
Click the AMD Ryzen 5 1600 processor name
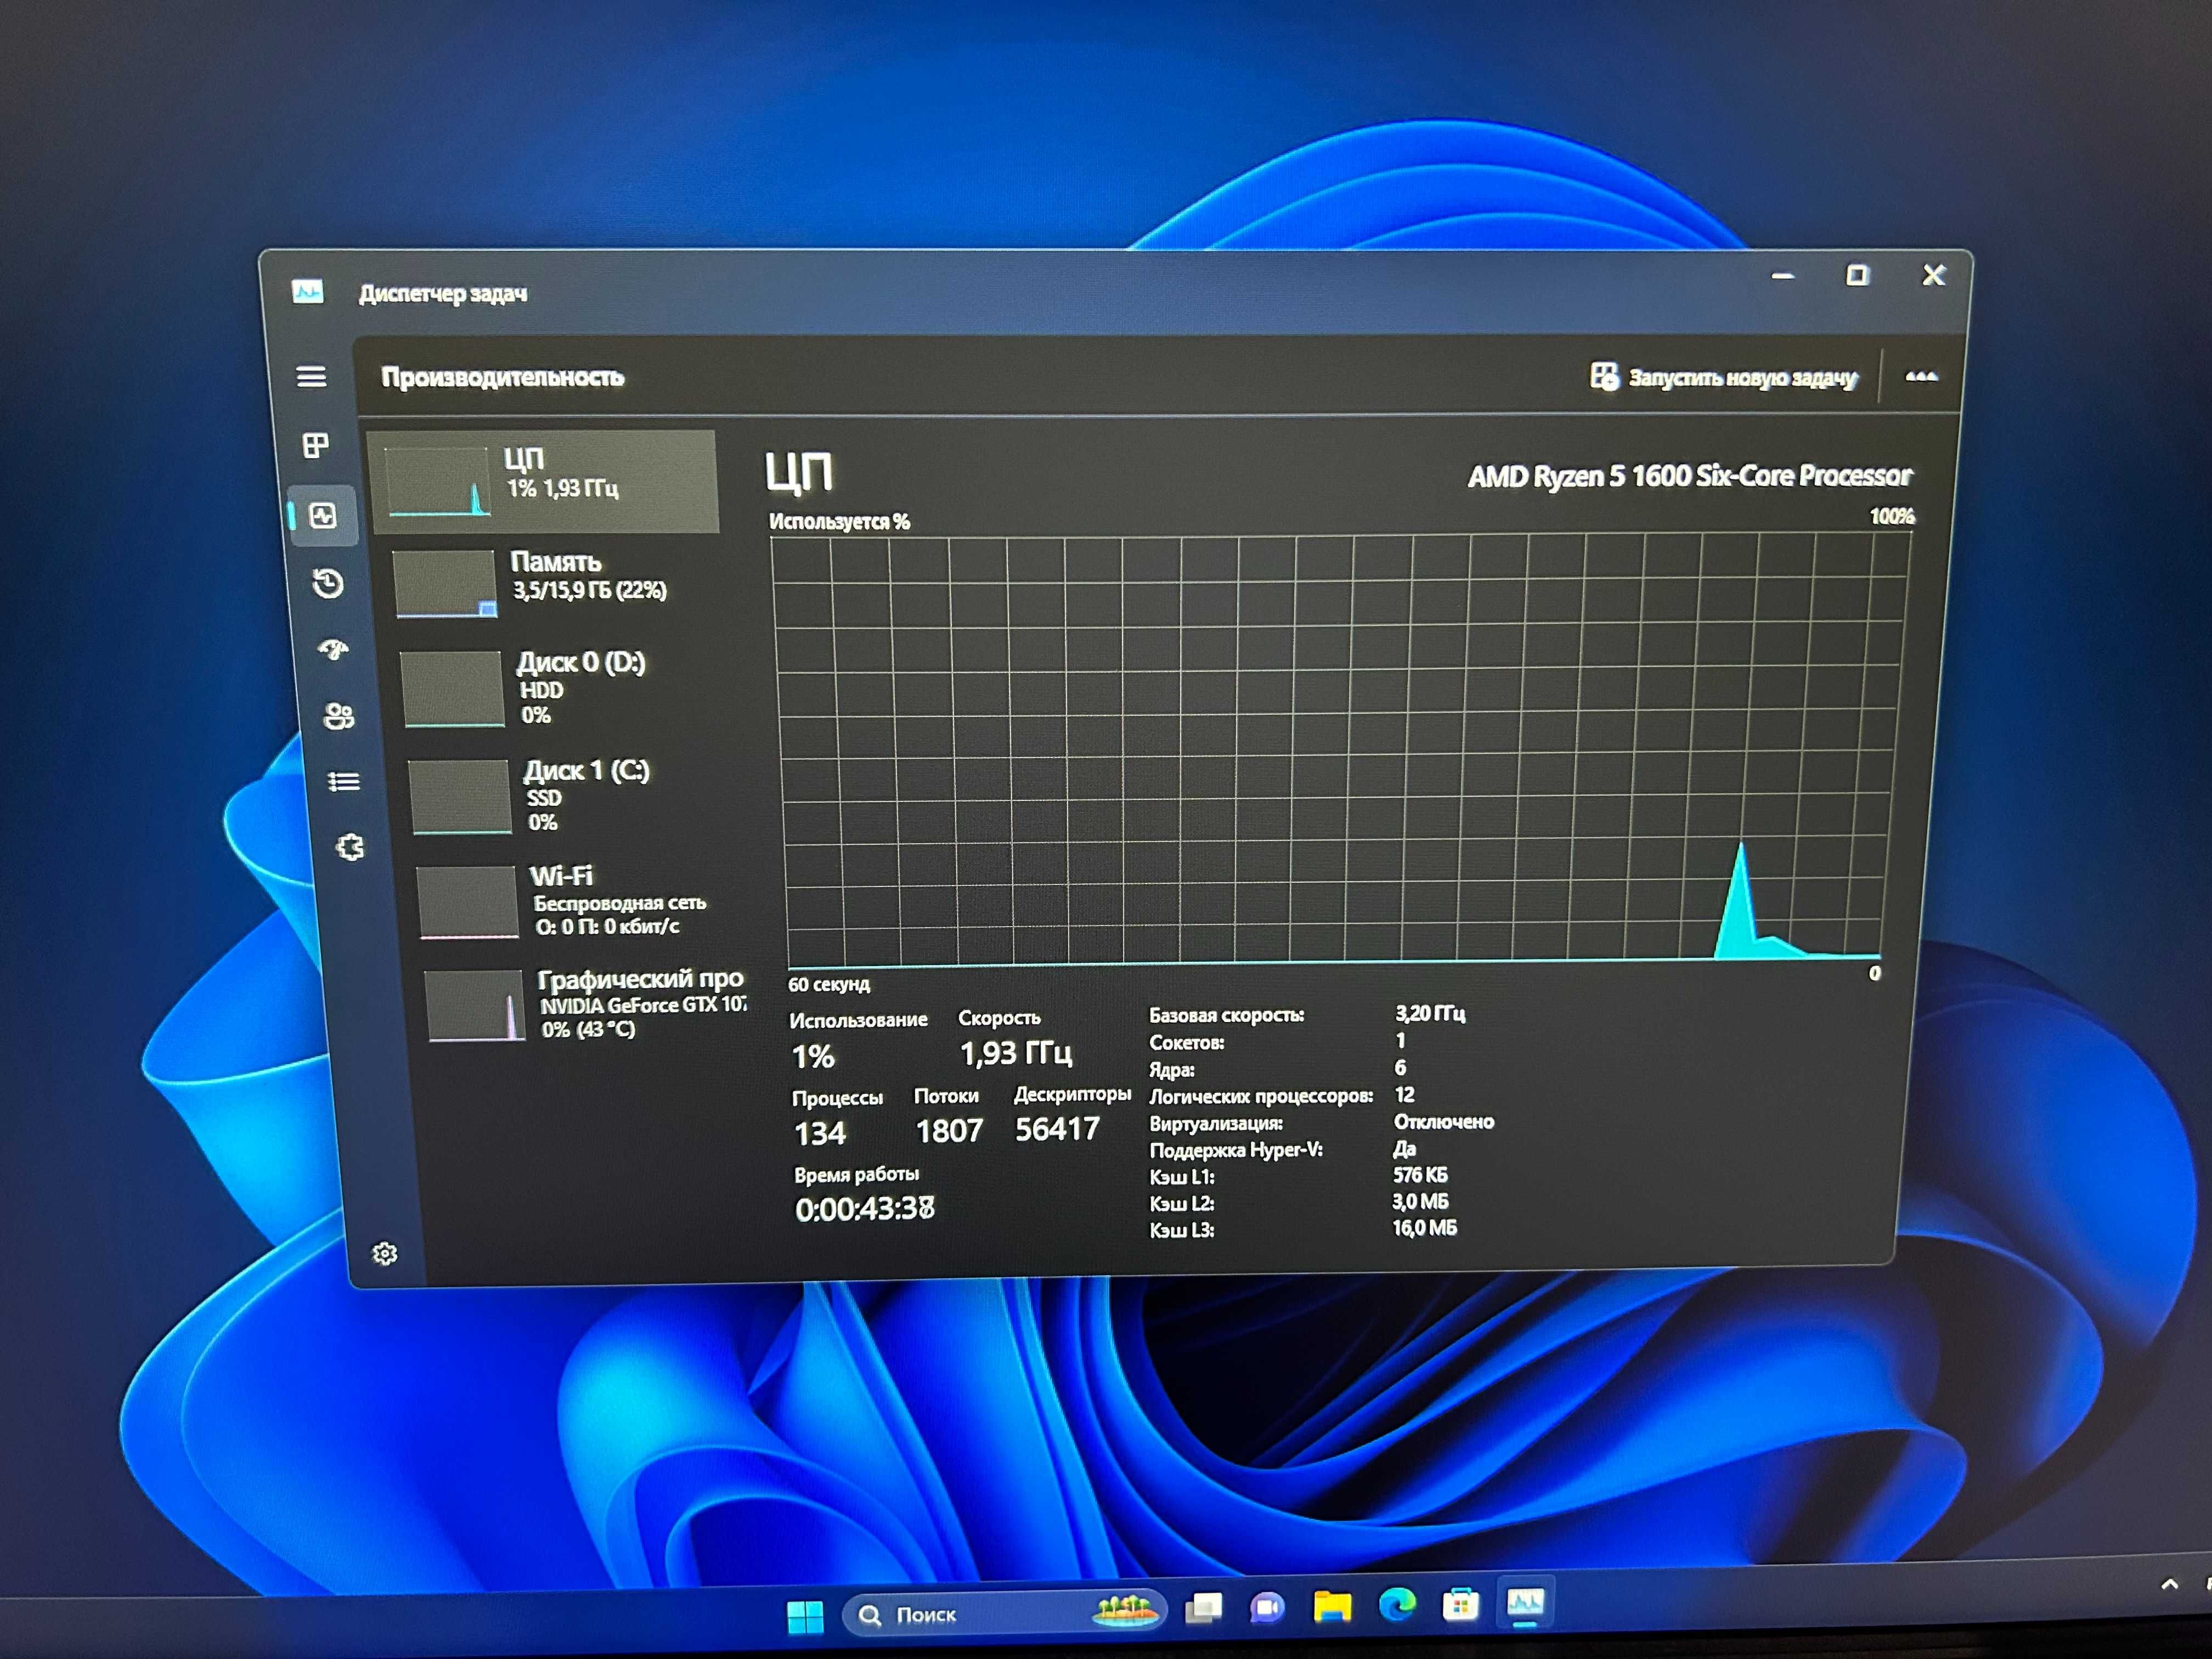point(1689,476)
